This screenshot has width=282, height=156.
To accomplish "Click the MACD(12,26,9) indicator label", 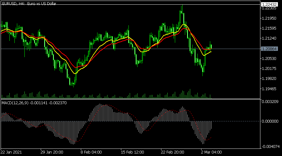I will pyautogui.click(x=34, y=103).
